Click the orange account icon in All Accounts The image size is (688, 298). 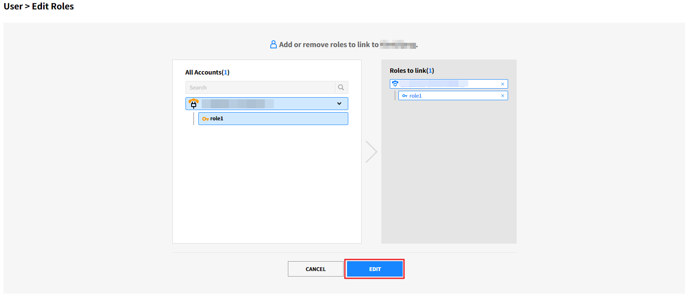point(194,104)
